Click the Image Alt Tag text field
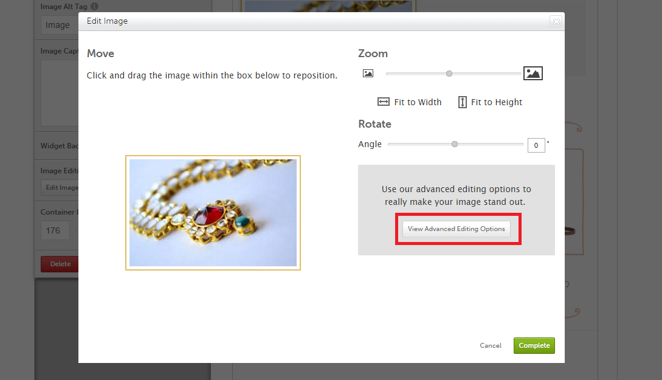Viewport: 662px width, 380px height. click(60, 25)
